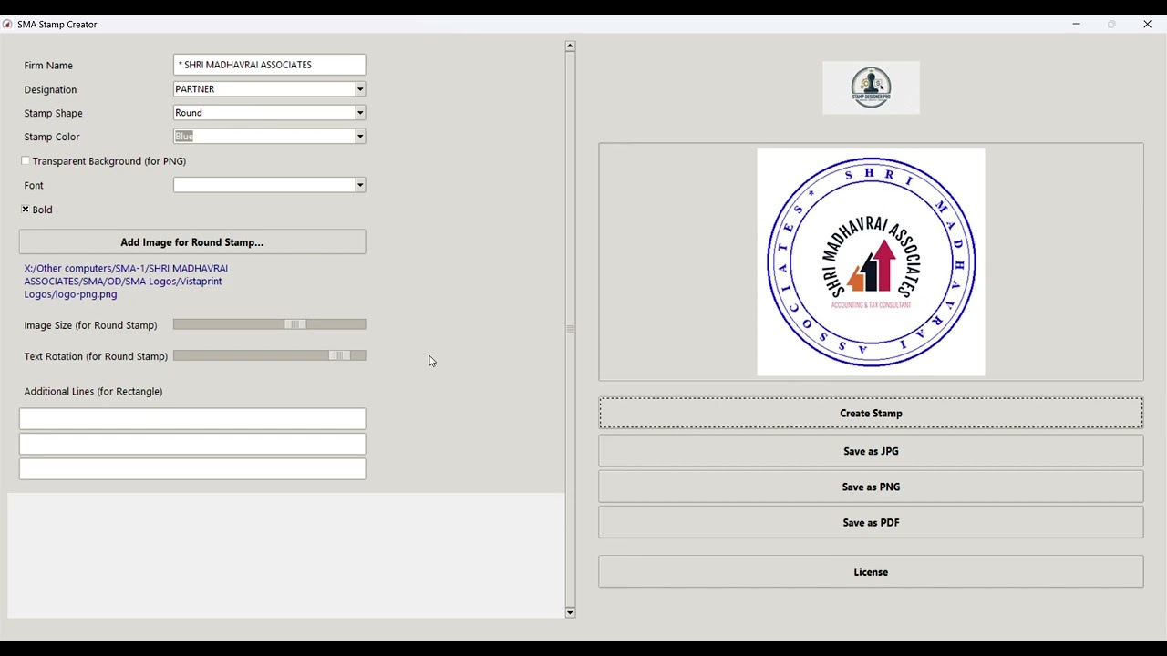Screen dimensions: 1167x656
Task: Click the Text Rotation slider handle
Action: click(x=339, y=355)
